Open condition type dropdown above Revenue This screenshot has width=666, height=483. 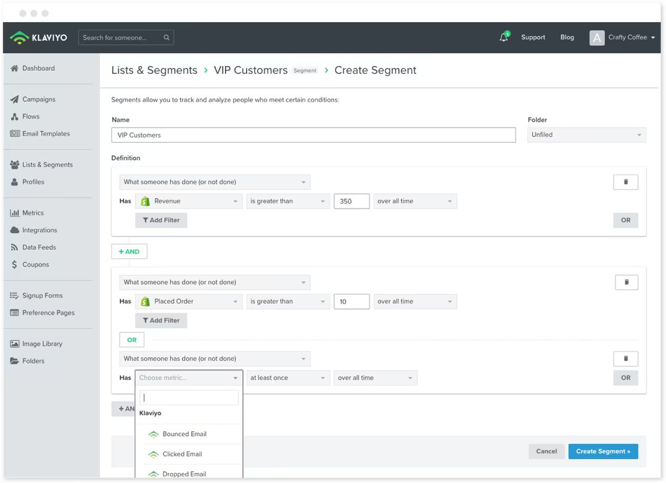pos(215,182)
